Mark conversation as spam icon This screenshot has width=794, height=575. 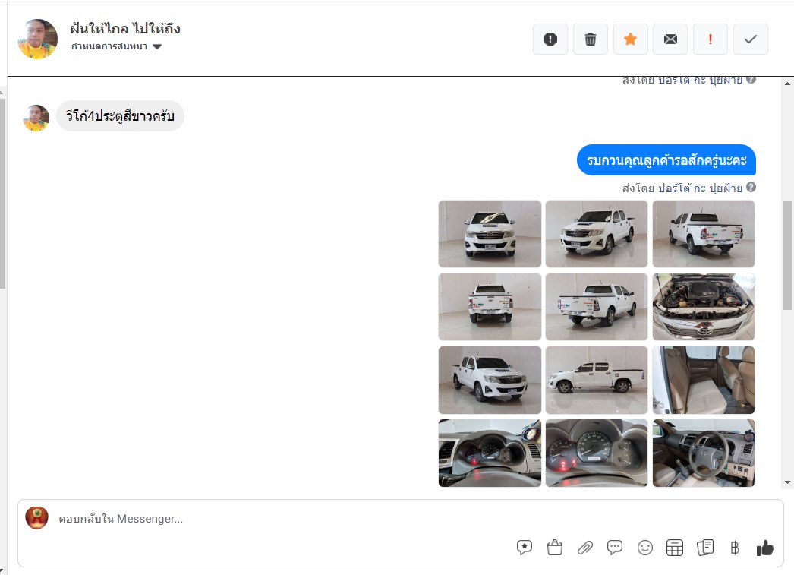coord(550,39)
